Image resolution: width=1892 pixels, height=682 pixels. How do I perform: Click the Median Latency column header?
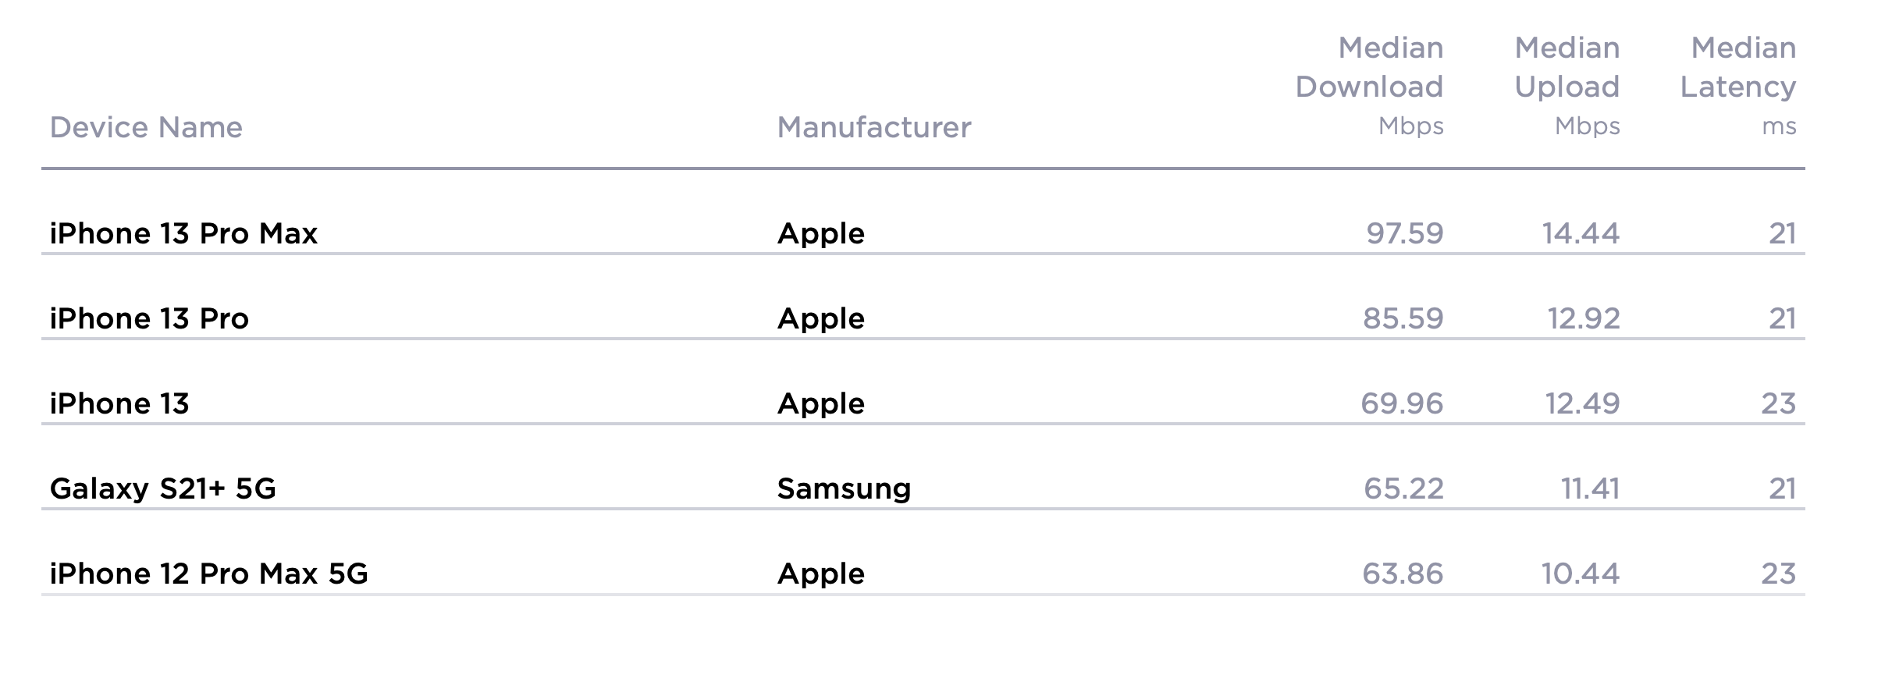tap(1738, 86)
